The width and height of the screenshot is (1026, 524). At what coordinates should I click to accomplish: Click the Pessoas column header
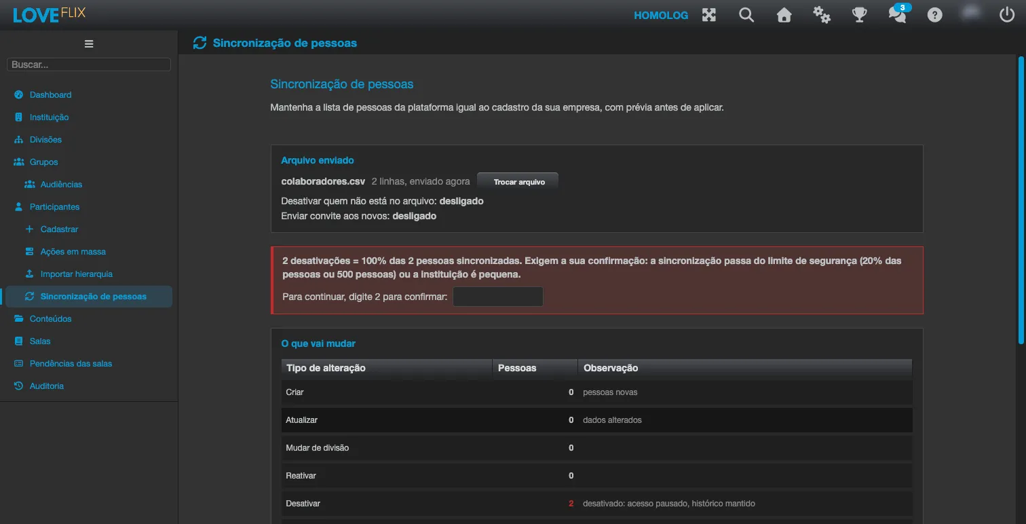click(535, 368)
